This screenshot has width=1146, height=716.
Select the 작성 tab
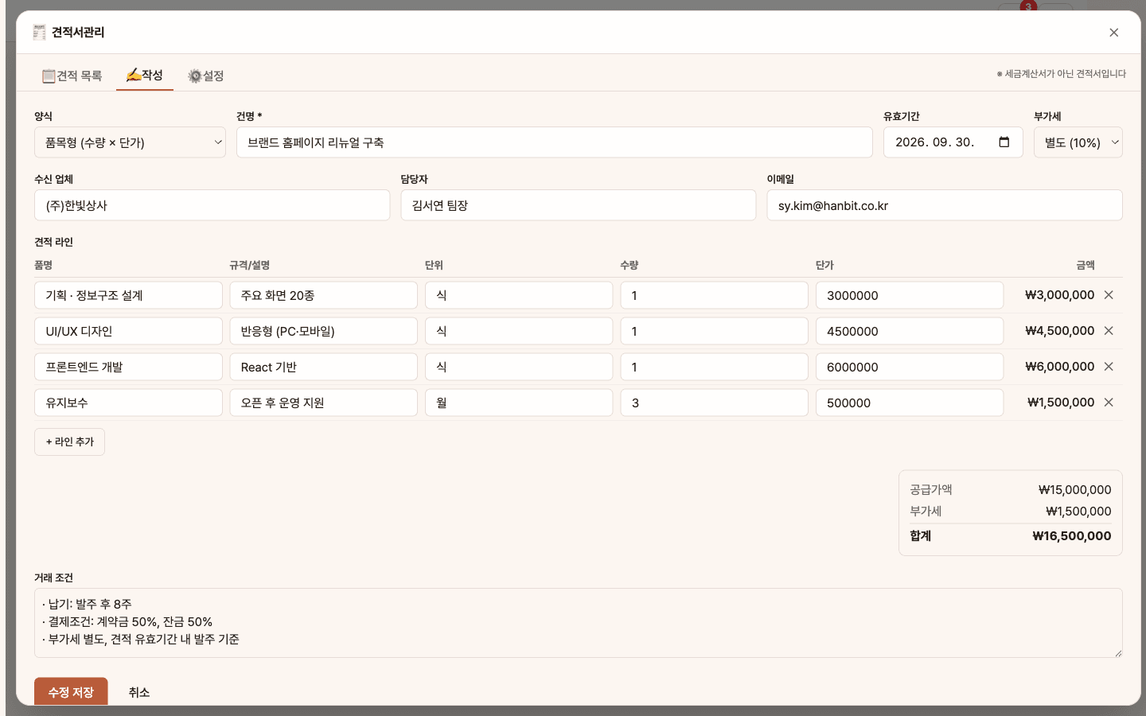[x=145, y=75]
